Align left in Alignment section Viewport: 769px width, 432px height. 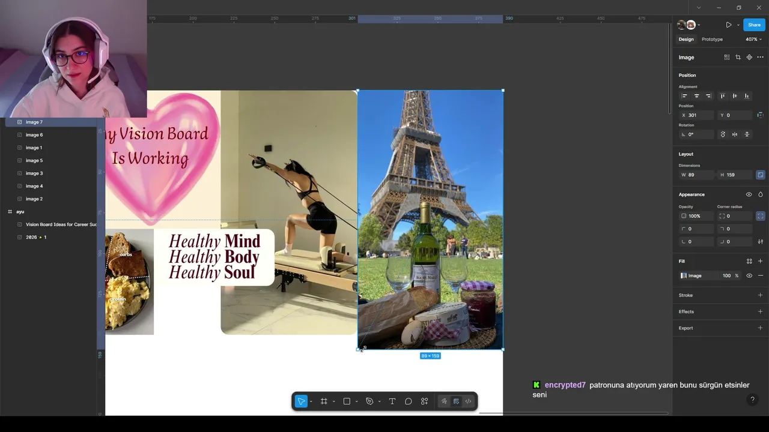[x=684, y=96]
